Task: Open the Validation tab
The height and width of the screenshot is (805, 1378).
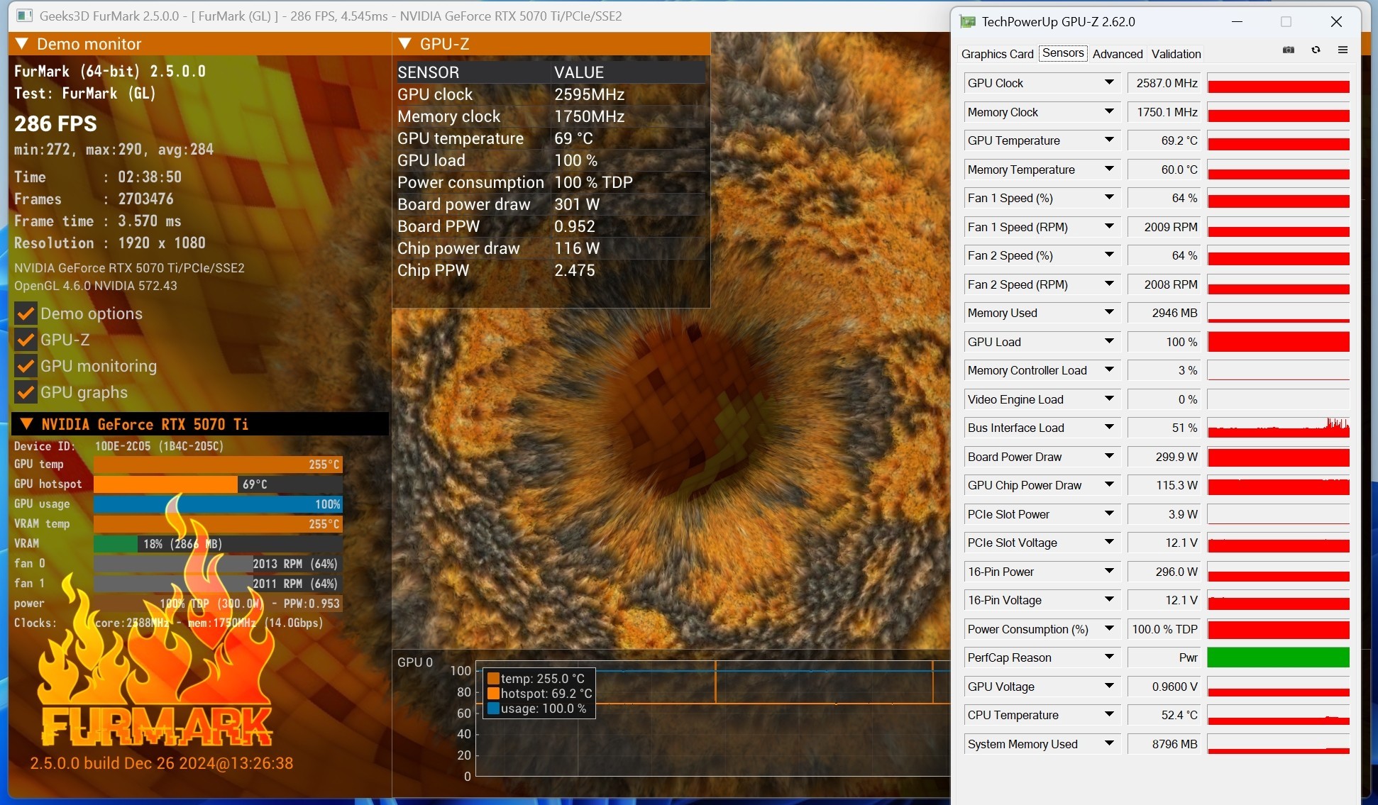Action: (1176, 54)
